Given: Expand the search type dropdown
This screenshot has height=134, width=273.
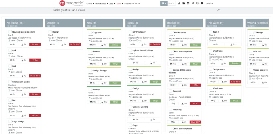Looking at the screenshot, I should pyautogui.click(x=164, y=3).
